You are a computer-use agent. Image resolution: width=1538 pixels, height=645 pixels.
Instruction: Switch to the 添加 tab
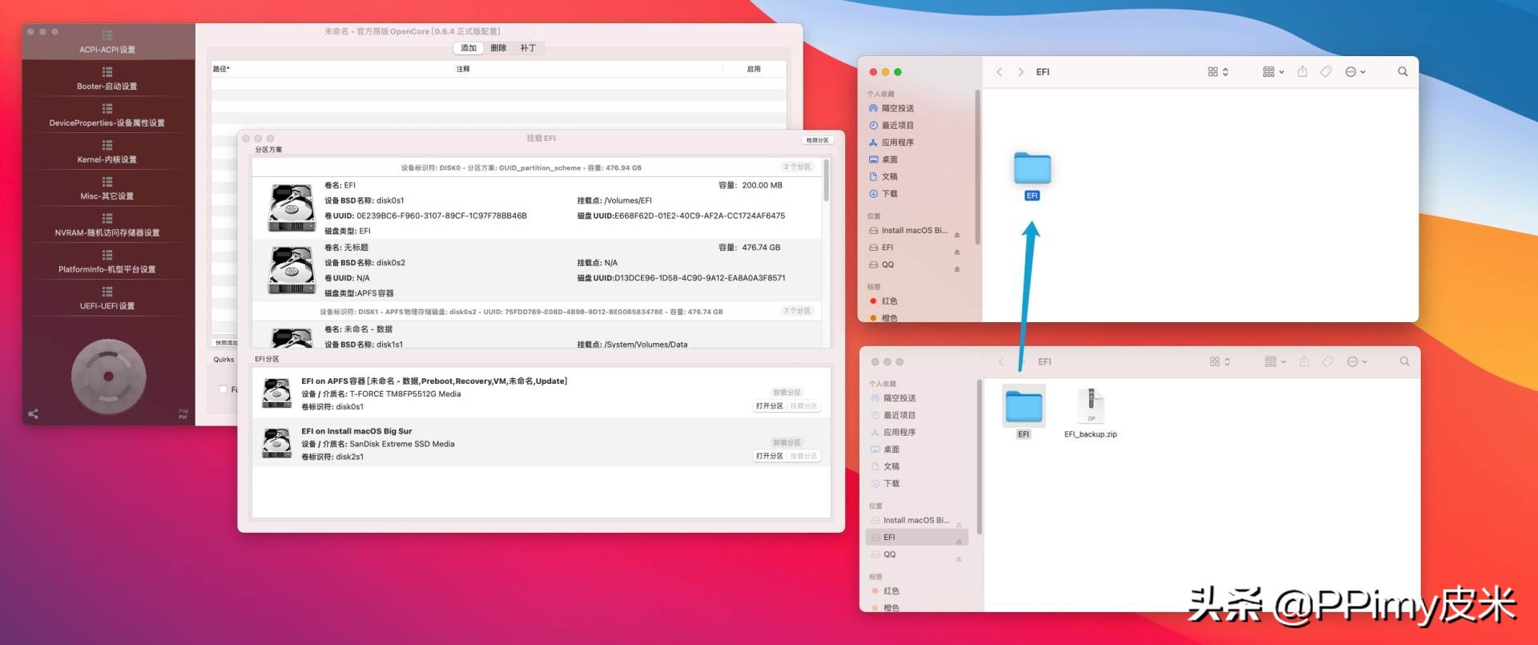pyautogui.click(x=469, y=48)
